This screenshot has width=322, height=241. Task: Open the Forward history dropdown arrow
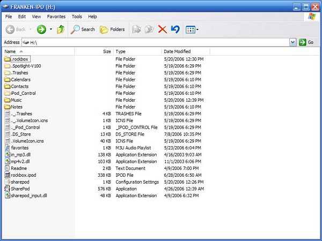click(x=51, y=29)
